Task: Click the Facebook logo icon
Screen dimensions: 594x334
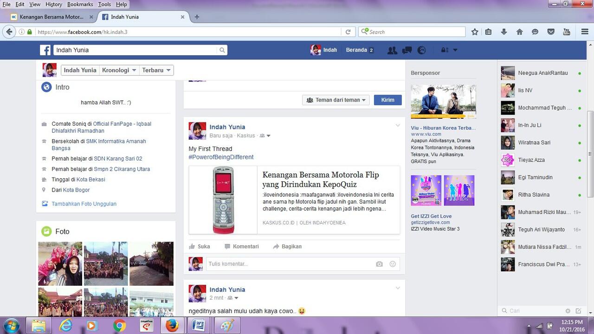Action: pos(45,50)
